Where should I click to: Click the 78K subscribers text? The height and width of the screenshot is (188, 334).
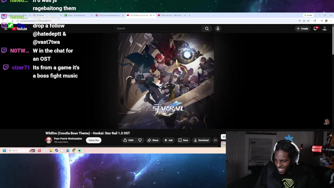point(61,142)
